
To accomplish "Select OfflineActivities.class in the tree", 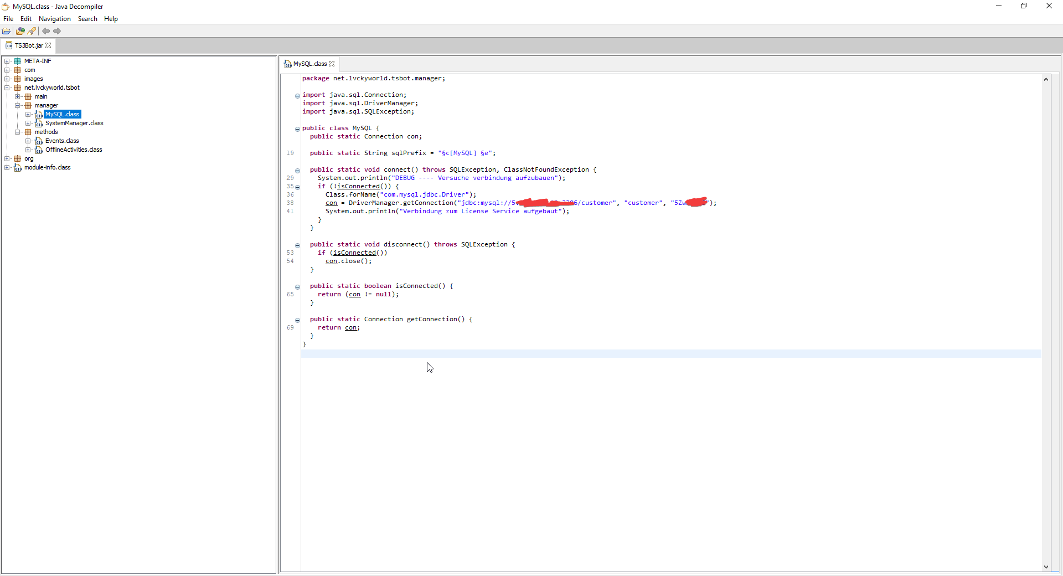I will pyautogui.click(x=74, y=150).
